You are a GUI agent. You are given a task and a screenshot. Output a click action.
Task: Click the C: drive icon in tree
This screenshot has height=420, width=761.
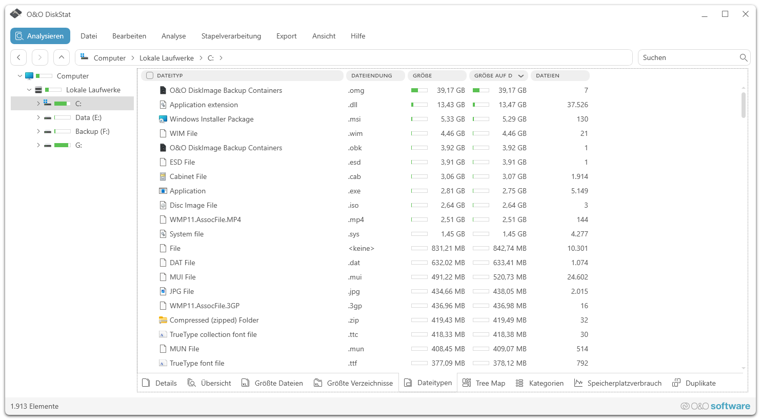(48, 103)
